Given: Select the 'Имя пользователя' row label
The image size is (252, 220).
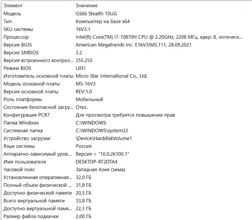Looking at the screenshot, I should pyautogui.click(x=25, y=162).
